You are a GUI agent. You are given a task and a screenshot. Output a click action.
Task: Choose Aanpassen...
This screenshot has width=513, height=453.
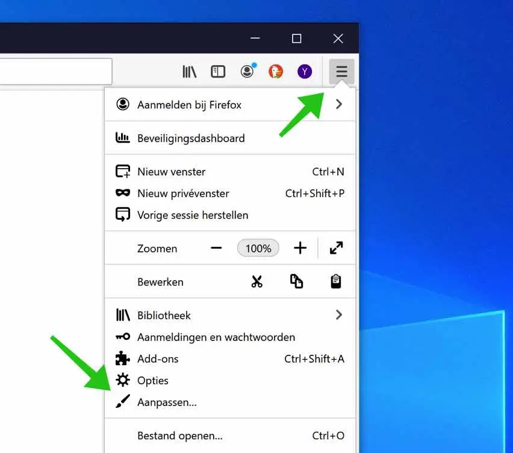(x=230, y=402)
